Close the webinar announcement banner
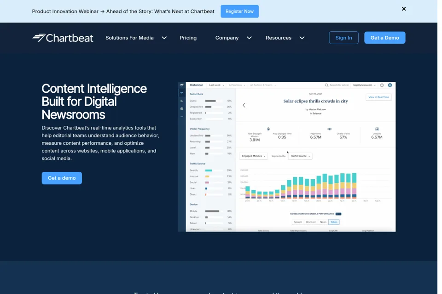Screen dimensions: 442x294 pyautogui.click(x=404, y=9)
